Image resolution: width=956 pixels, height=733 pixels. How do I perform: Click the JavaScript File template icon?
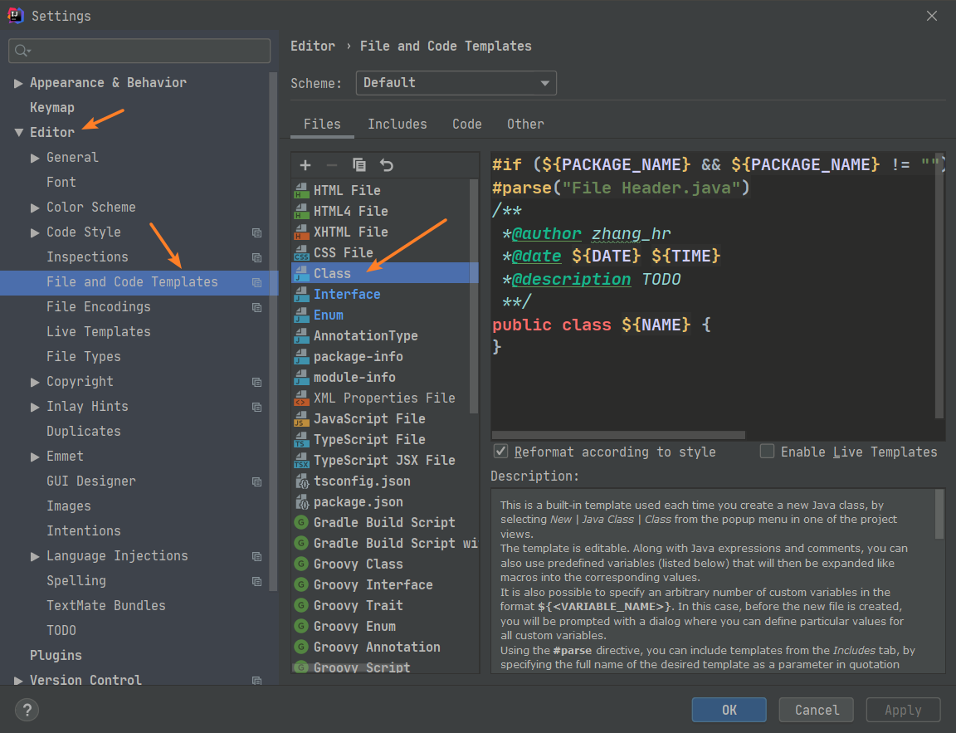click(x=301, y=419)
